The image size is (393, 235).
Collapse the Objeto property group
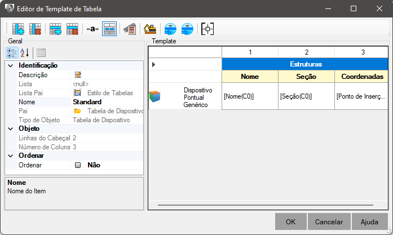[11, 129]
